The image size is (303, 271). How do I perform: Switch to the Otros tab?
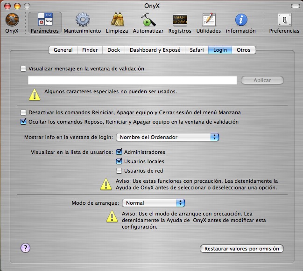(244, 50)
